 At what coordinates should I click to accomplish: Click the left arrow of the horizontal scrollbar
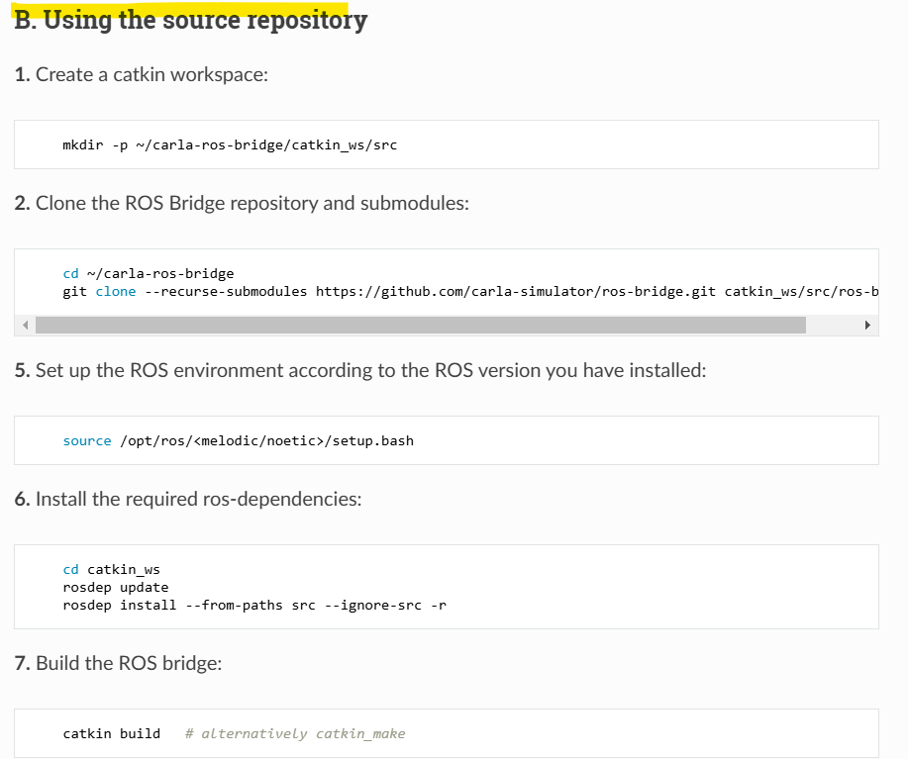[24, 326]
